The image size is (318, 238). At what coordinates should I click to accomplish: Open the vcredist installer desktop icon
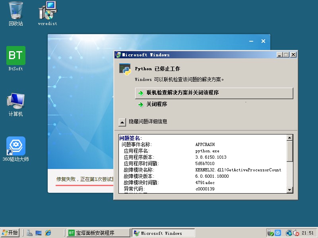click(47, 14)
